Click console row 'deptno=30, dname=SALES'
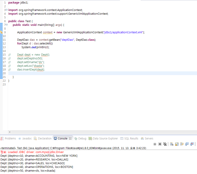This screenshot has height=174, width=197. click(x=33, y=163)
